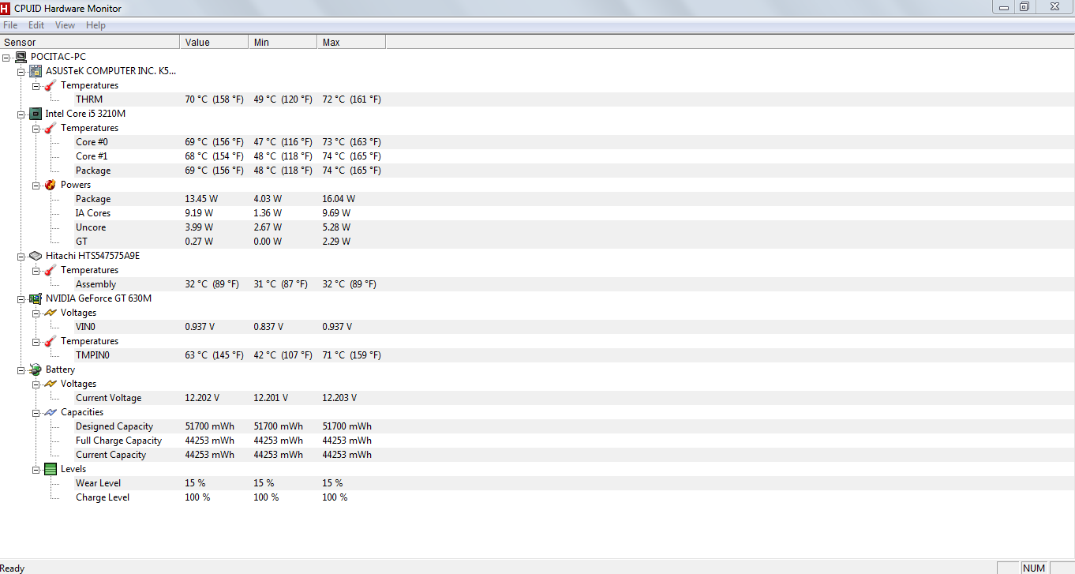Select the THRM sensor row label

[89, 99]
